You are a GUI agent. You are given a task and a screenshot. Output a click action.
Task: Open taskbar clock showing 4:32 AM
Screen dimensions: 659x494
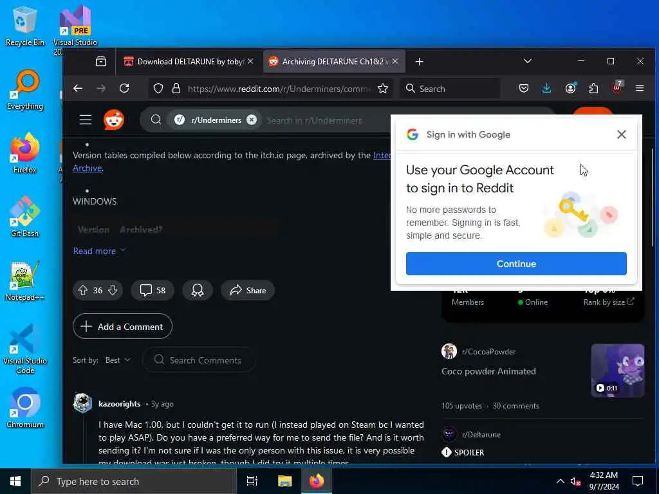604,481
